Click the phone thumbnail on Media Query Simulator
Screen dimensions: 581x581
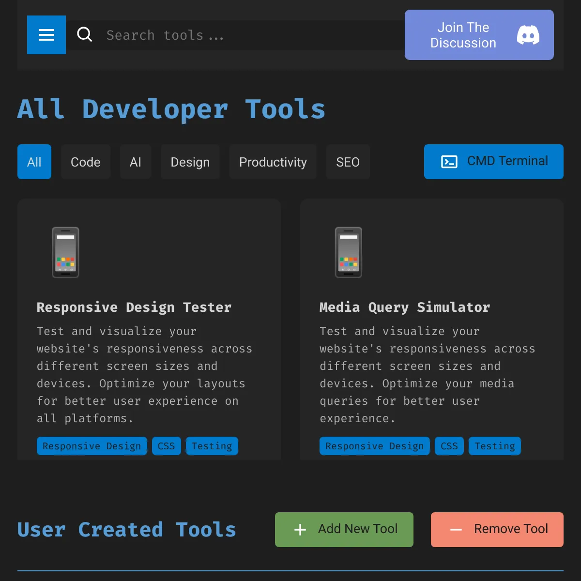click(x=348, y=252)
